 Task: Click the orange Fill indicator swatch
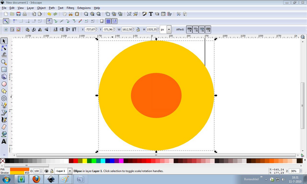[x=20, y=169]
